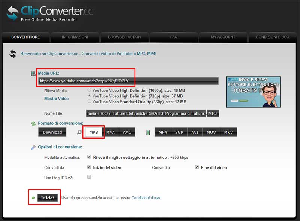Enable Usa i tag ID3 v2 checkbox
Image resolution: width=300 pixels, height=221 pixels.
tap(89, 177)
